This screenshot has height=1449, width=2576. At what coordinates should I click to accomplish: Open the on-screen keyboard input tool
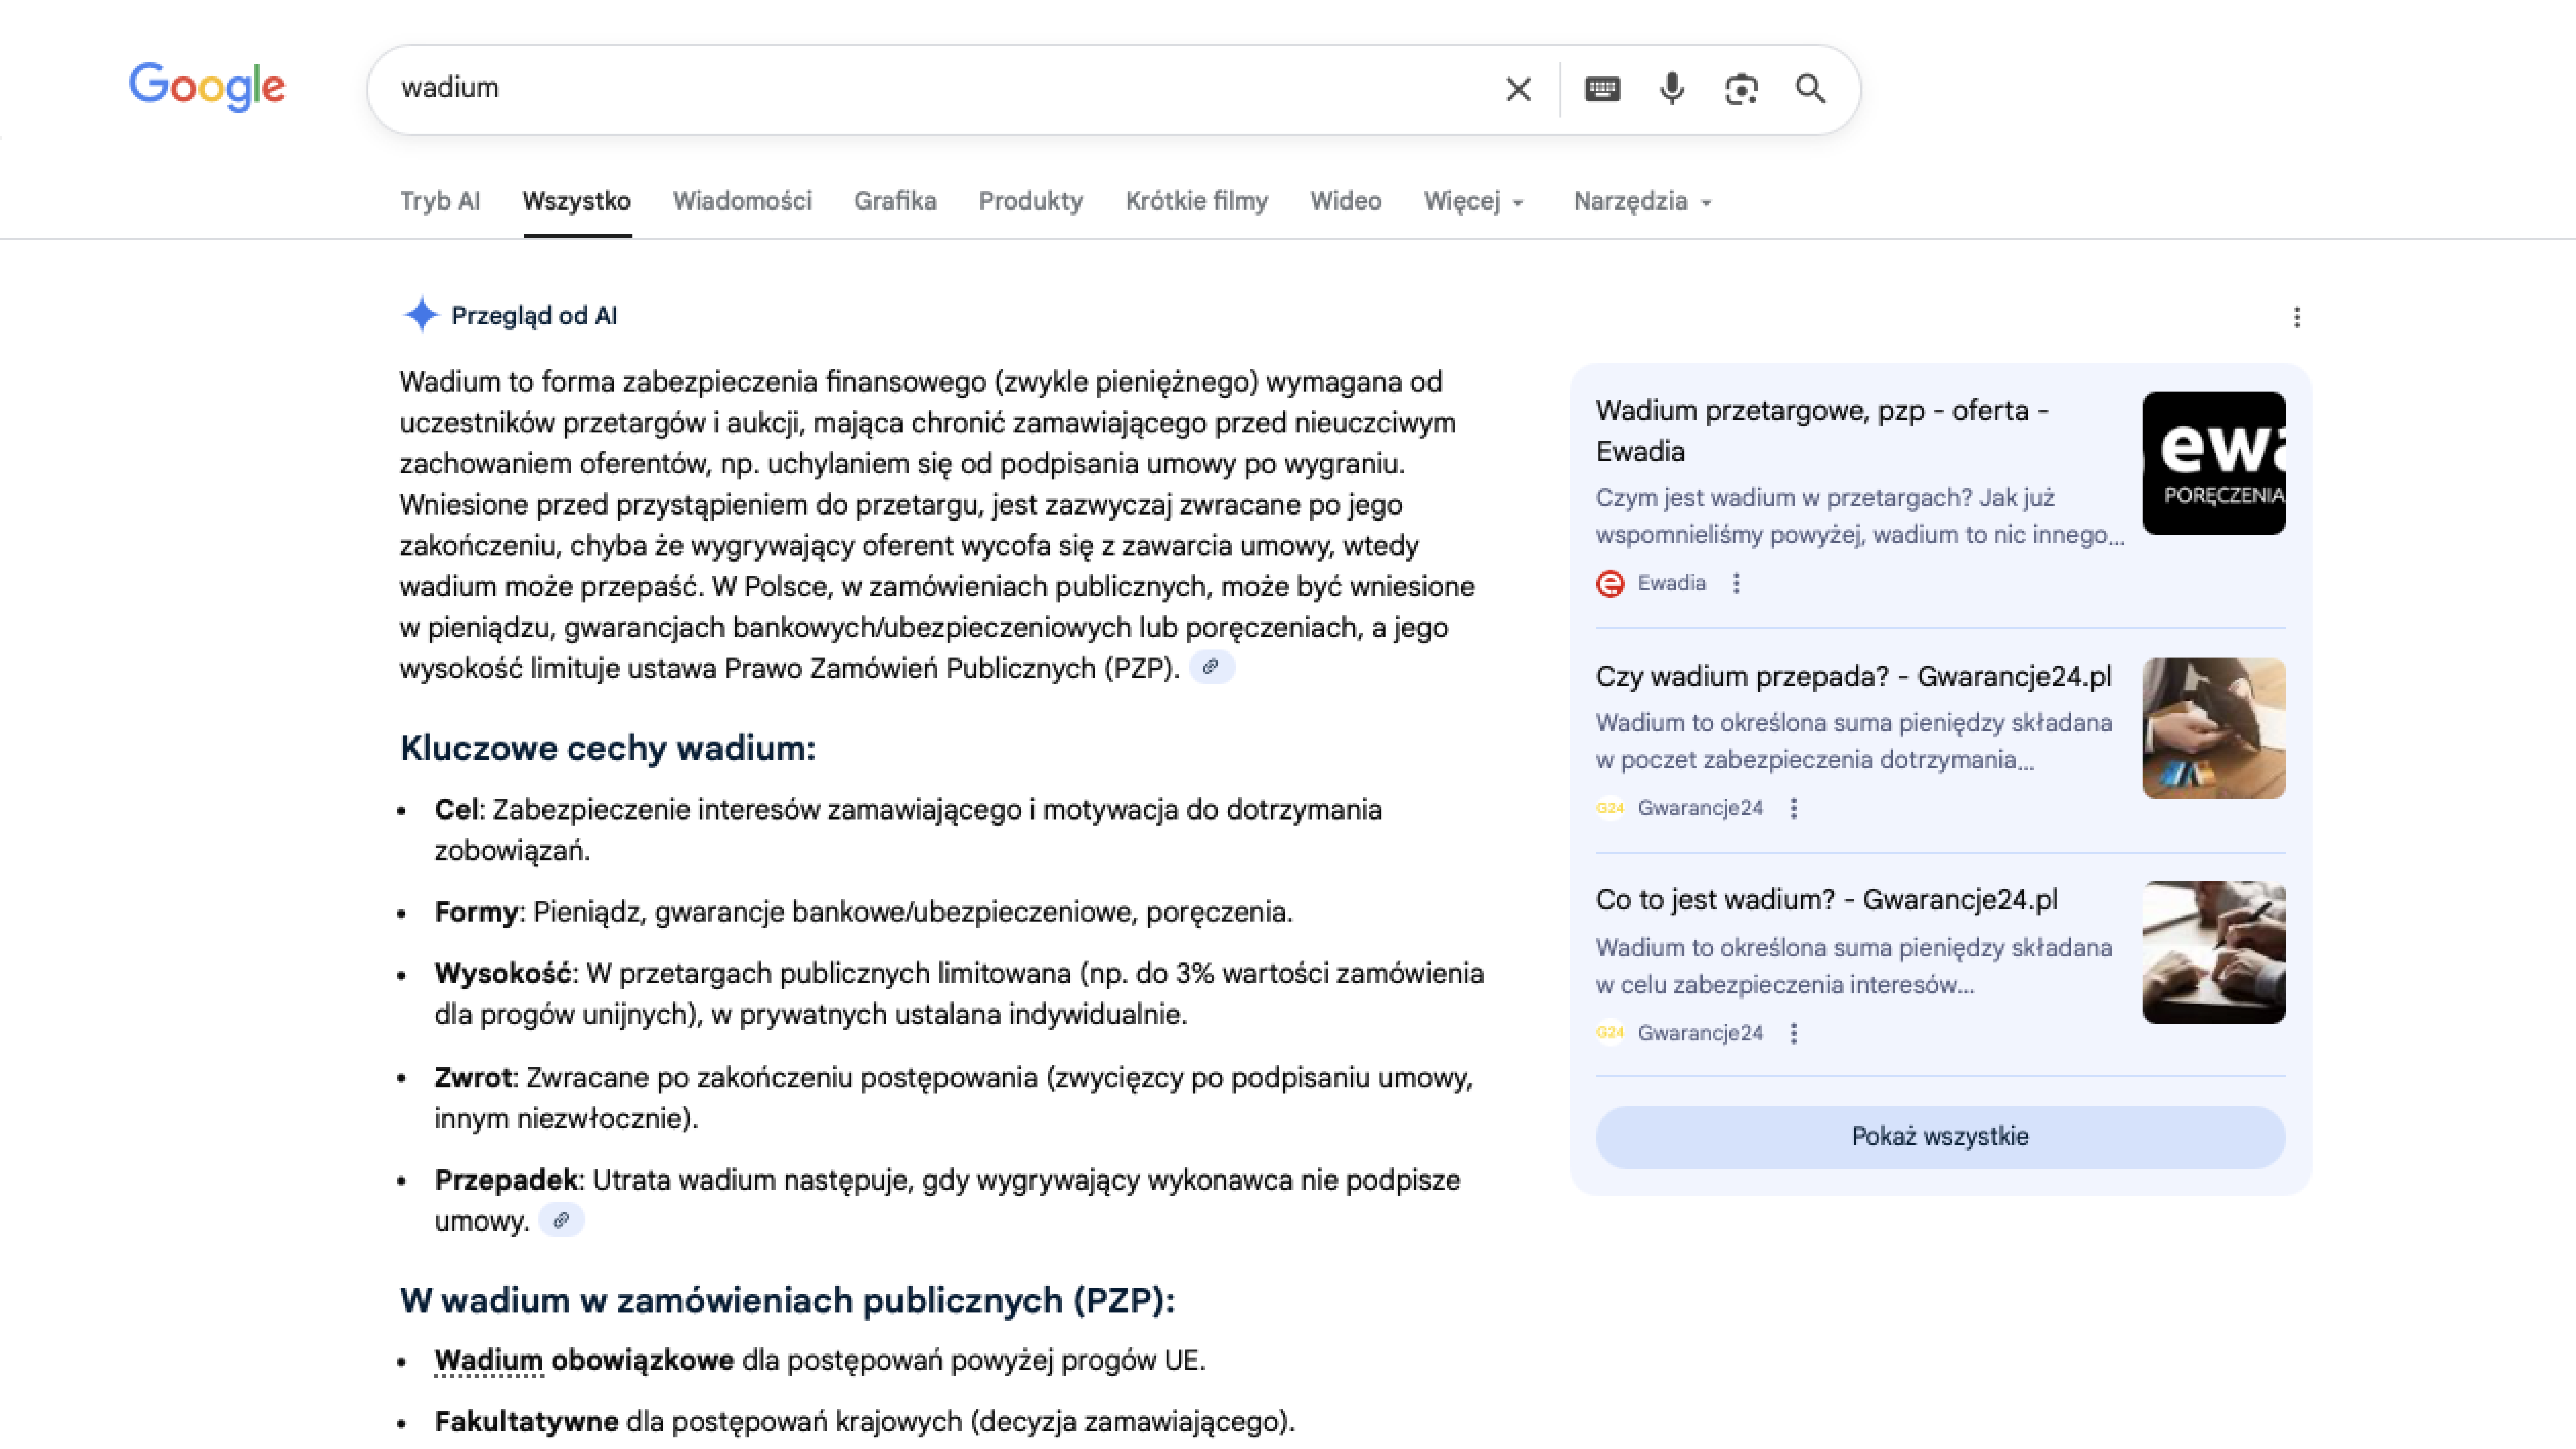pyautogui.click(x=1602, y=89)
